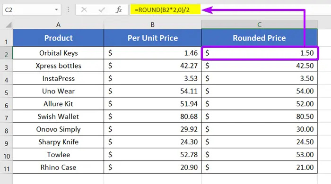Select row 8 header
Viewport: 331px width, 184px height.
[6, 129]
